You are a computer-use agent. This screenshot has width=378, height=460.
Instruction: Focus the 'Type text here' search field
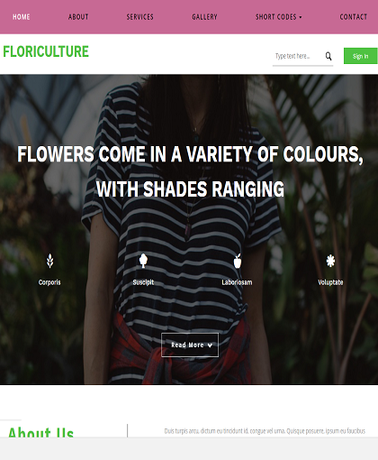click(299, 56)
